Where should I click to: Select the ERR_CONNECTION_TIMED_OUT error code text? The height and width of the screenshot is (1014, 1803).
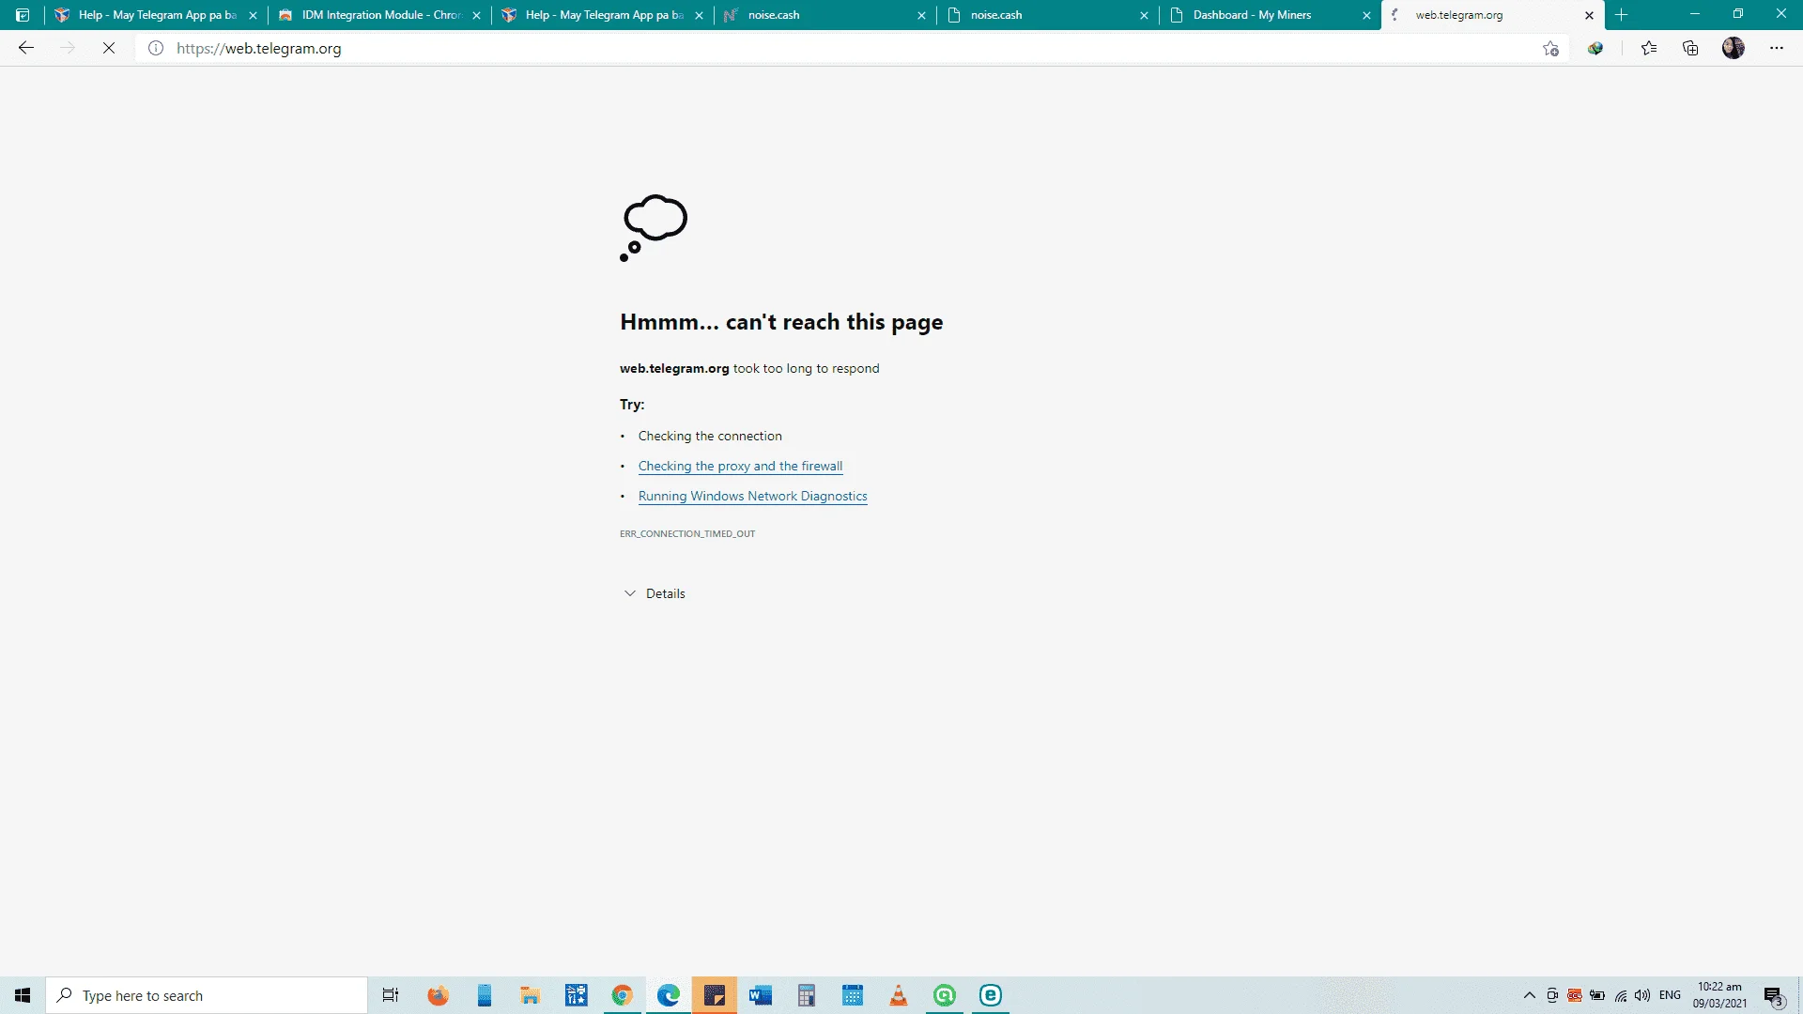[687, 533]
